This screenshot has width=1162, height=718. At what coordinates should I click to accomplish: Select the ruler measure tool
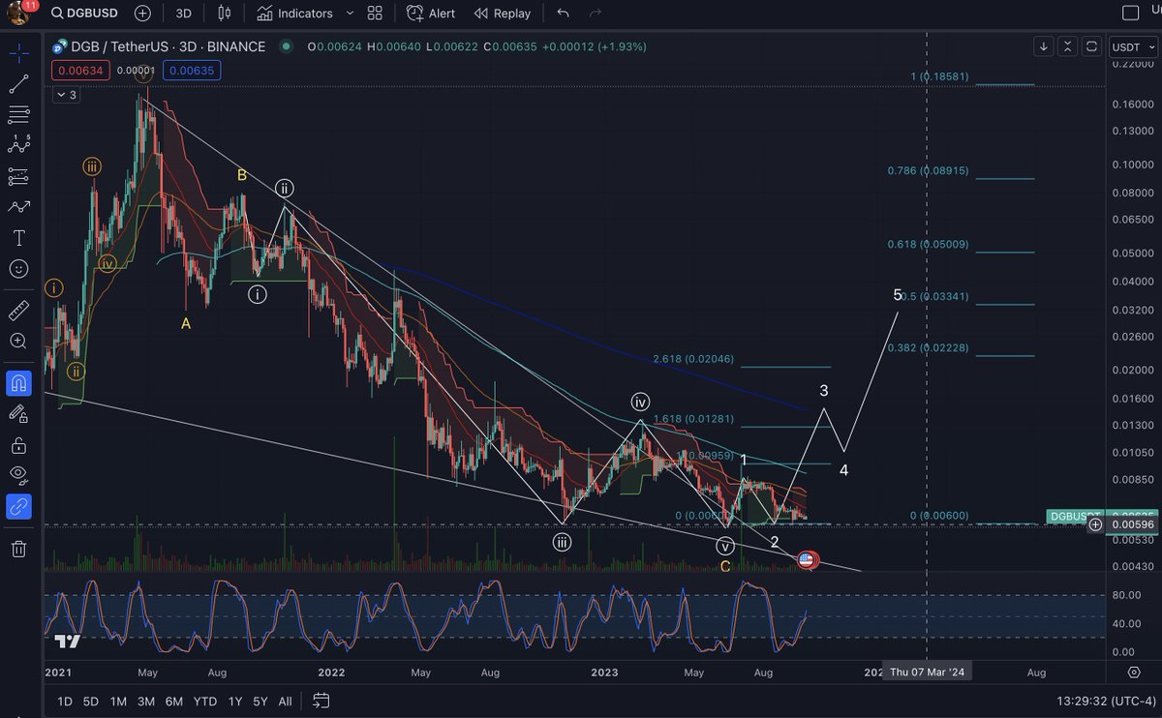click(x=18, y=311)
